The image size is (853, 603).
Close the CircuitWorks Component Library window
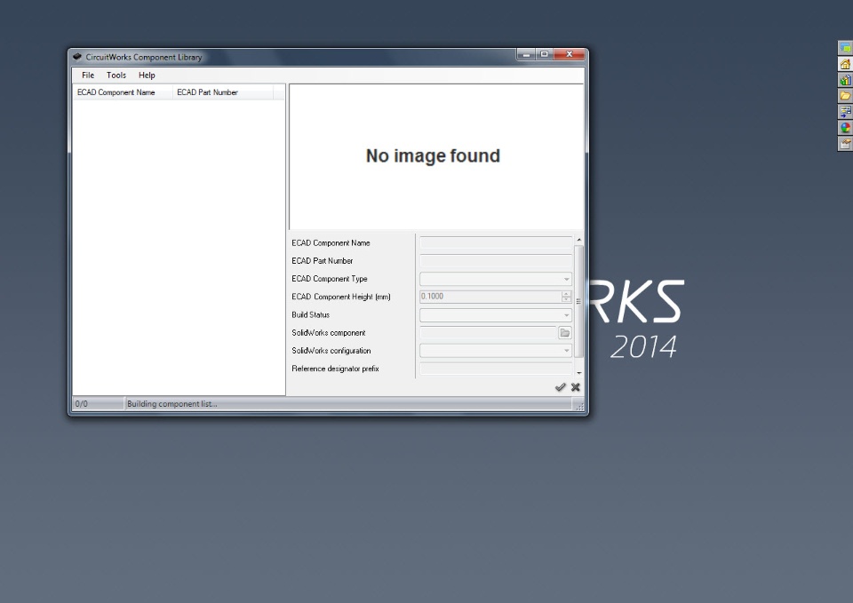tap(569, 54)
